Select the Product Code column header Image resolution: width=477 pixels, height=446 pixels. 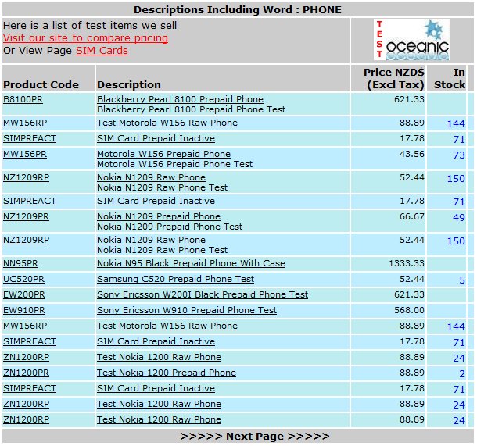coord(41,85)
